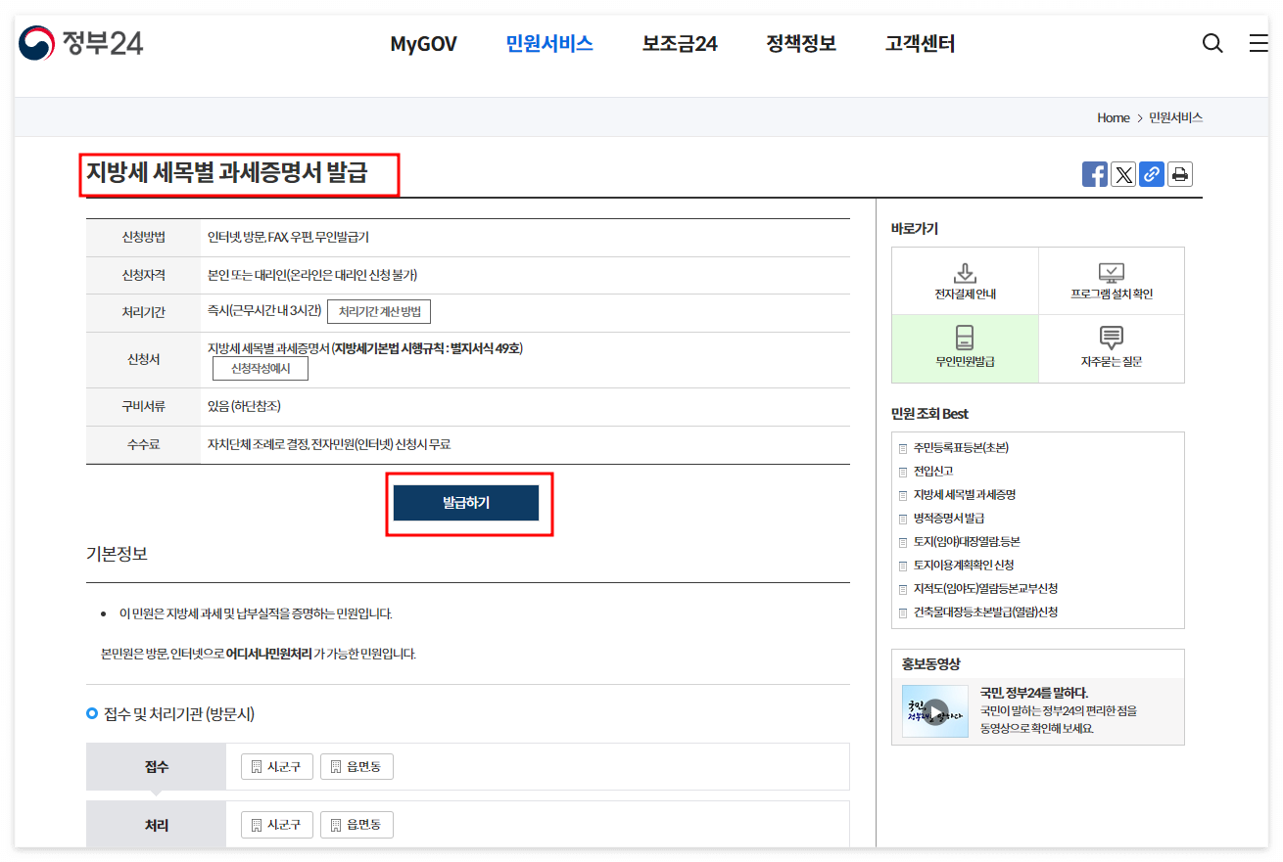Switch to the MyGOV menu
This screenshot has height=862, width=1283.
click(423, 43)
